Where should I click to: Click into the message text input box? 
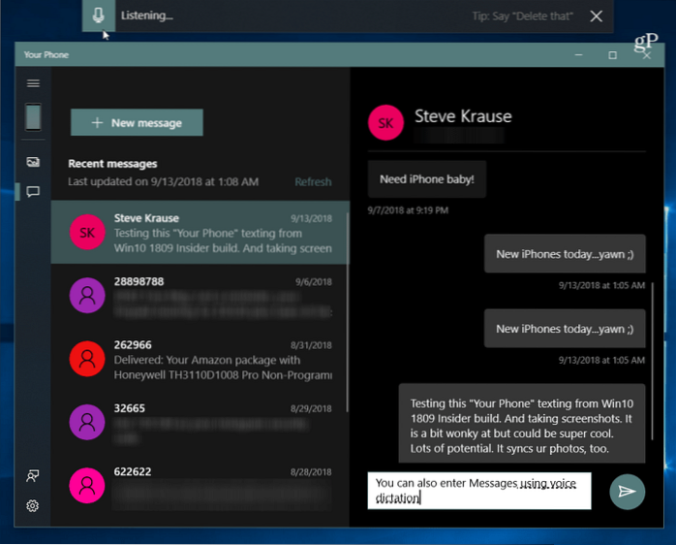click(479, 491)
